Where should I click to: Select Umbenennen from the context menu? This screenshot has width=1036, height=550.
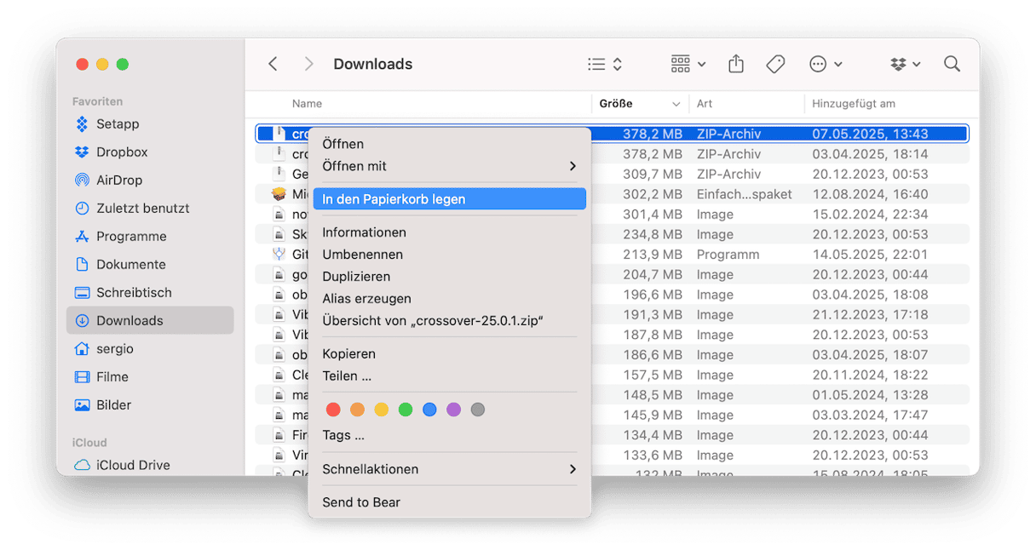(362, 255)
